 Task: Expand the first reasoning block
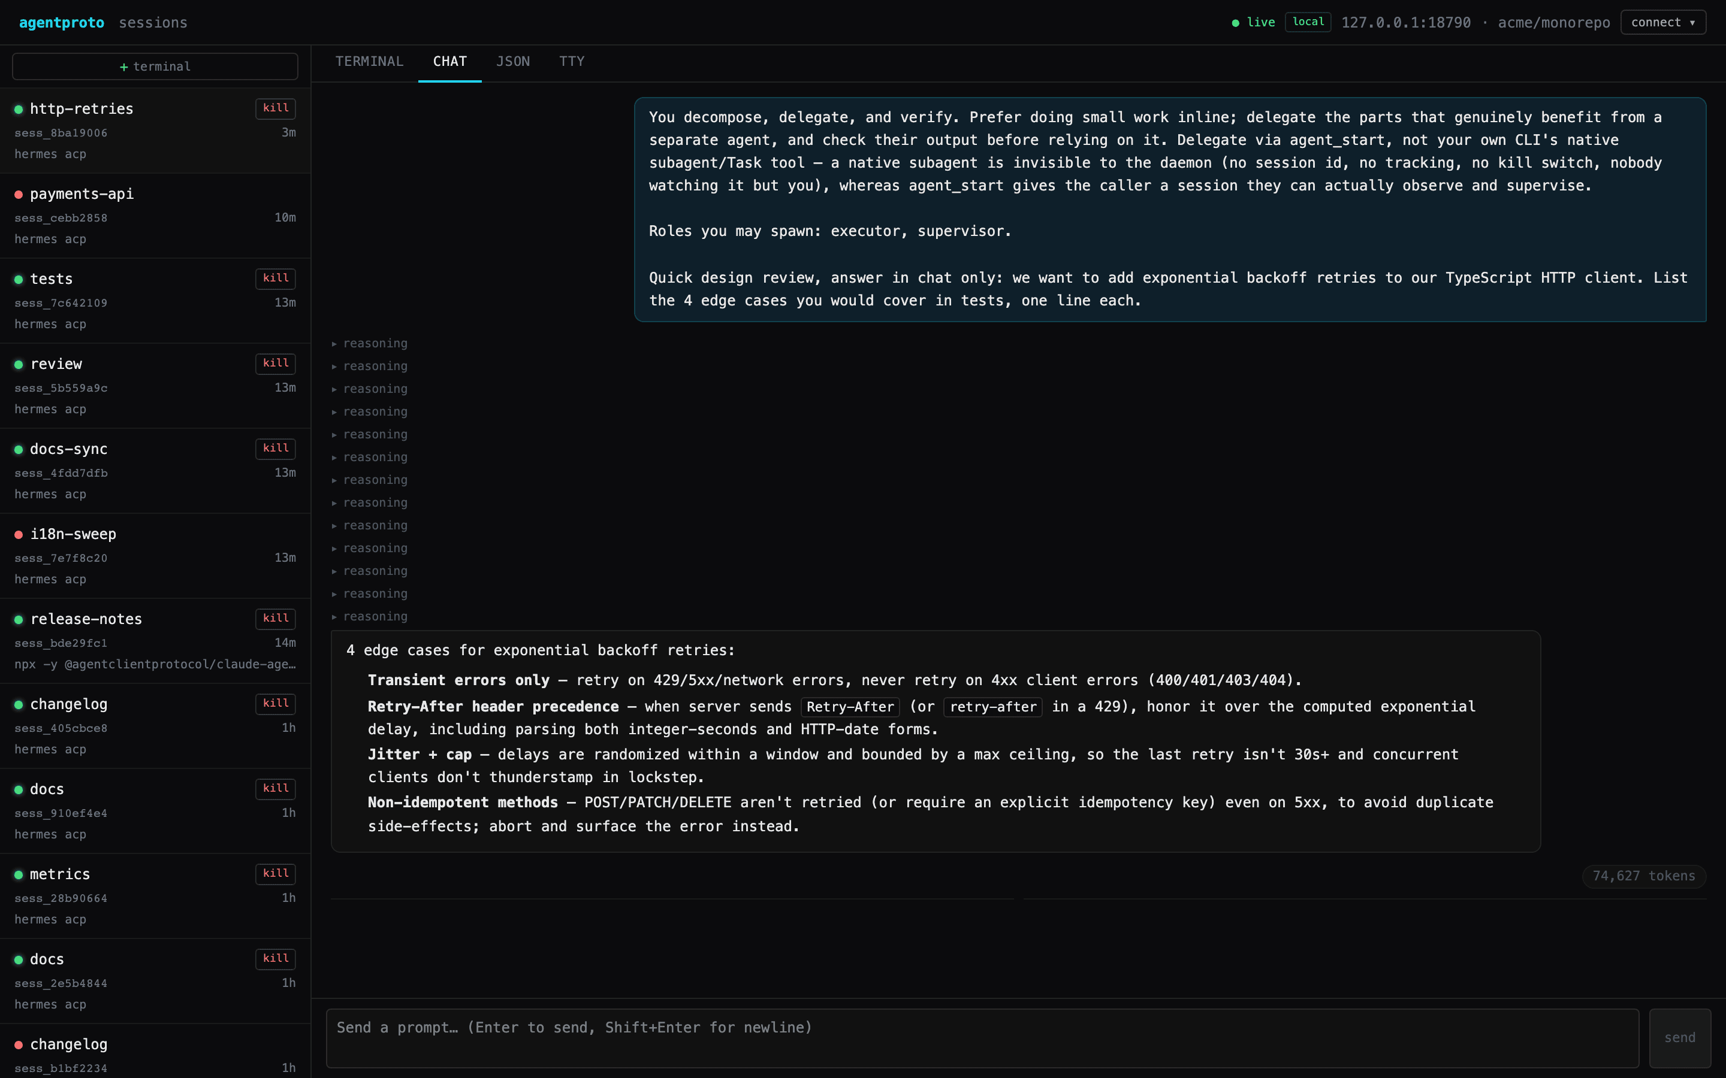coord(369,344)
